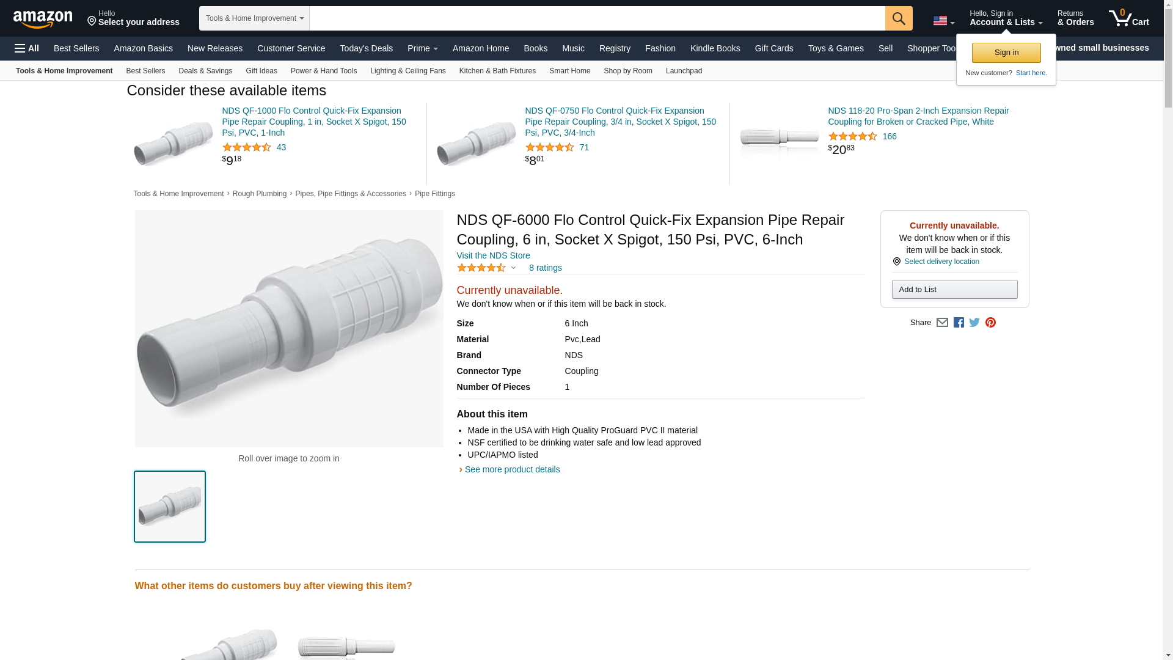1173x660 pixels.
Task: Open the Prime dropdown menu
Action: pyautogui.click(x=422, y=48)
